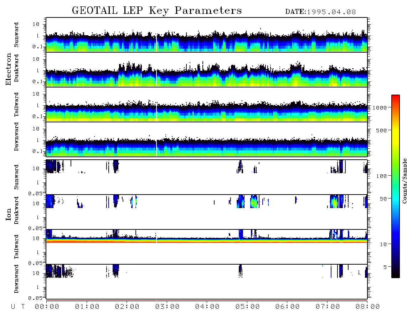
Task: Select the Ion 'Duskward' panel label
Action: click(x=16, y=211)
